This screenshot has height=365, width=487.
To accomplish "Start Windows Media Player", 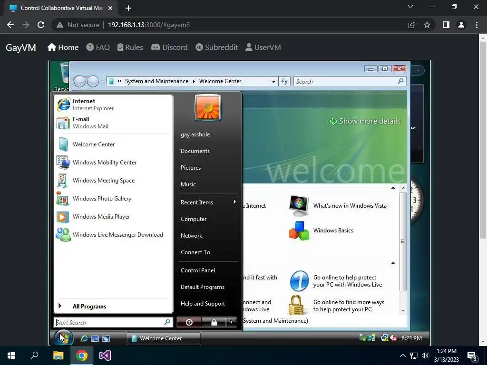I will [x=113, y=217].
